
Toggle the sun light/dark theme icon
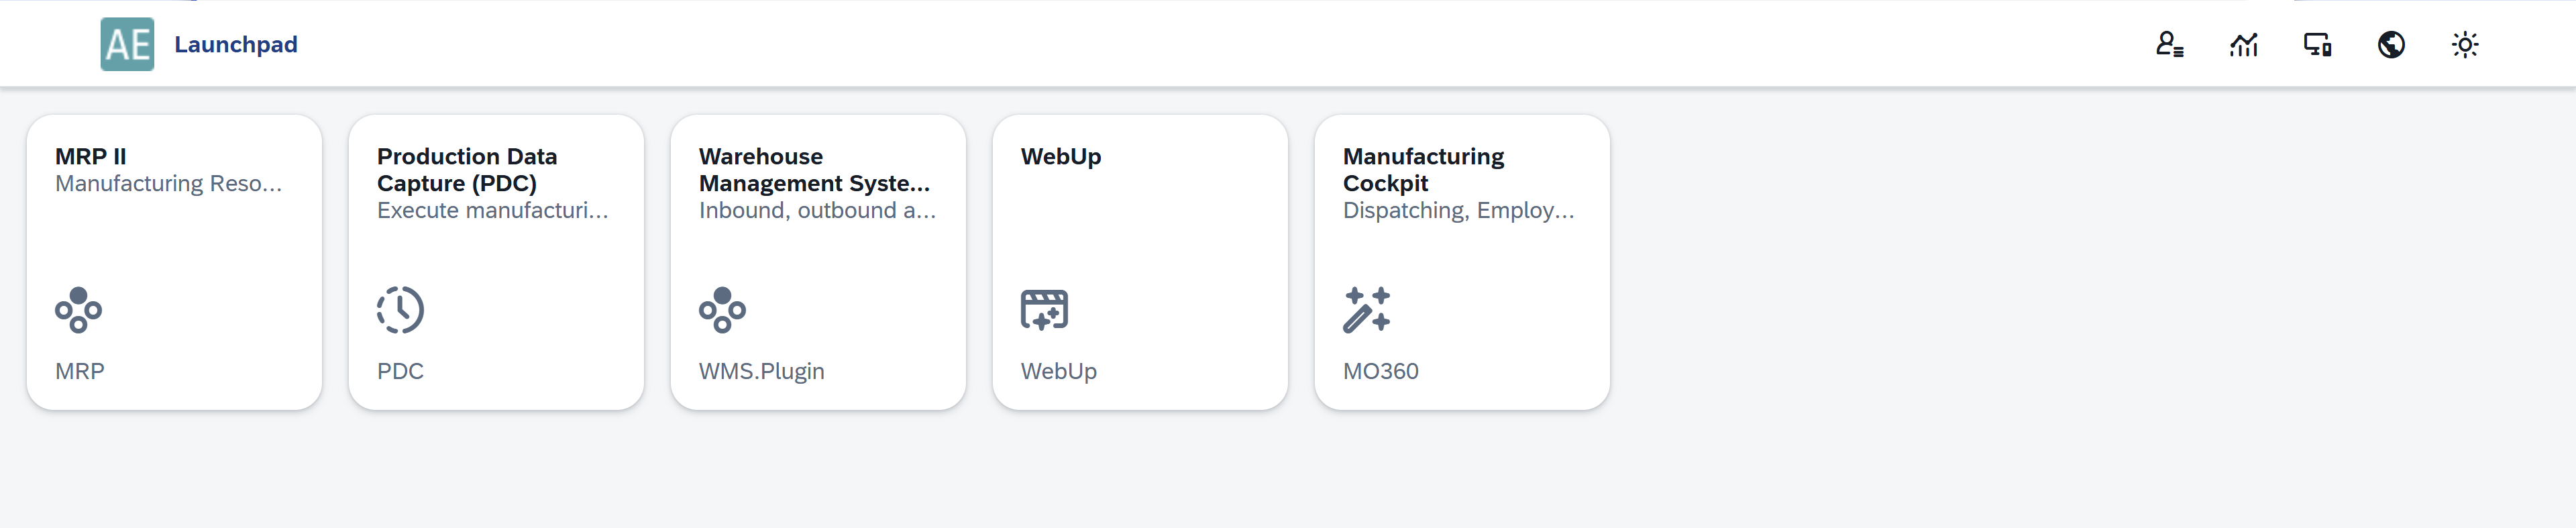(2465, 45)
